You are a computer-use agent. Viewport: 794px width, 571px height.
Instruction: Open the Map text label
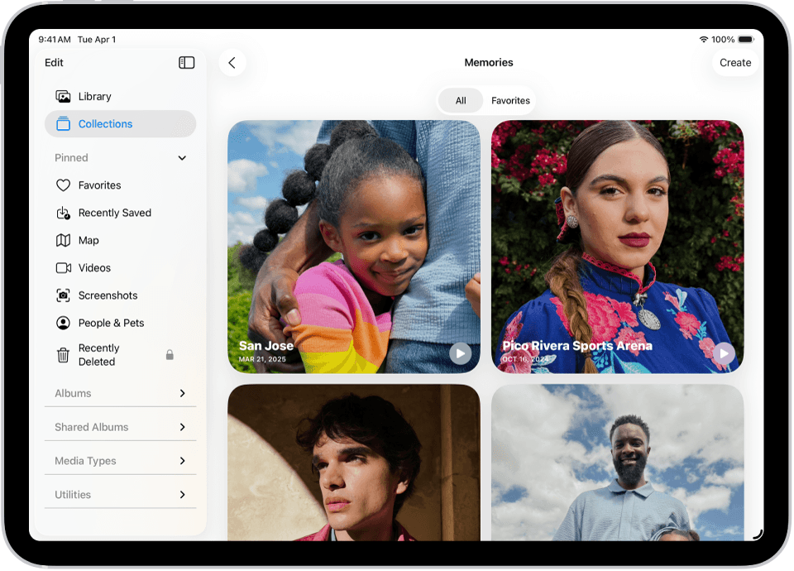(88, 240)
